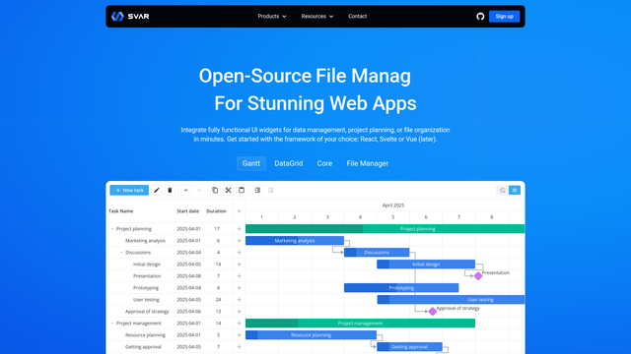Add subtask to Resource planning row

click(239, 335)
